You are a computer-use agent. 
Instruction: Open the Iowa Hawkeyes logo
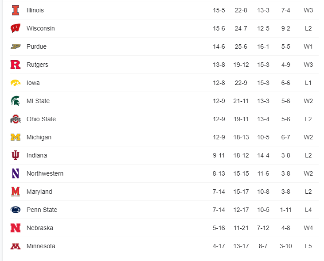pos(16,83)
